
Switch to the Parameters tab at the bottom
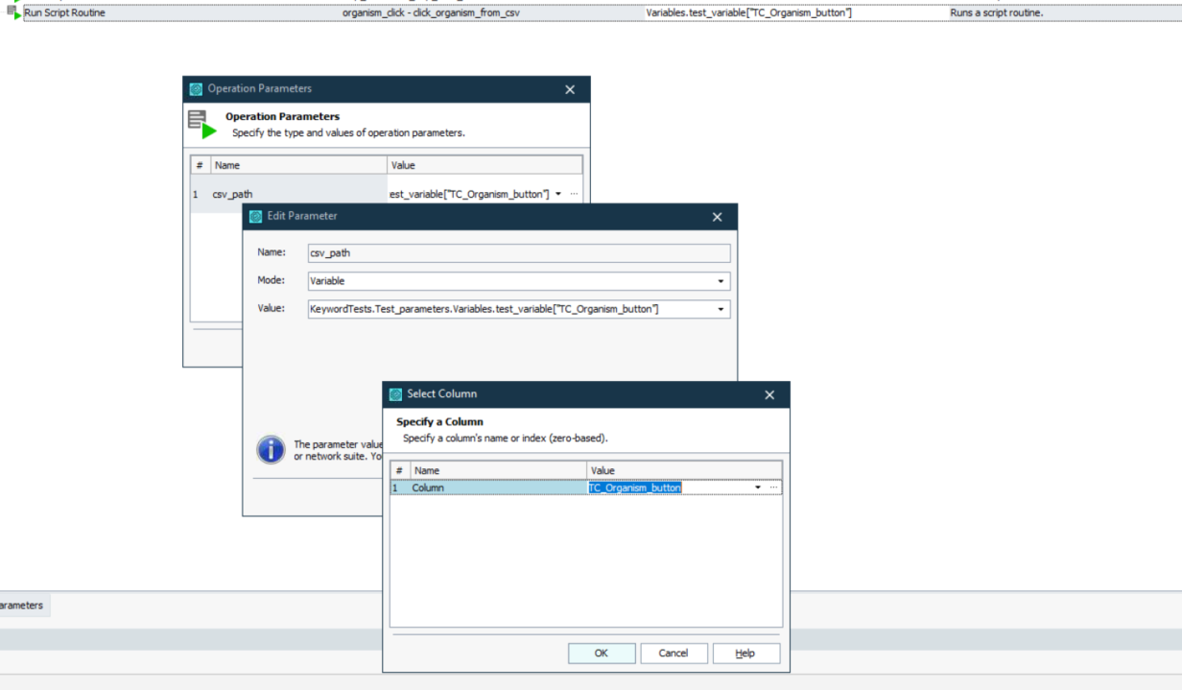point(23,606)
